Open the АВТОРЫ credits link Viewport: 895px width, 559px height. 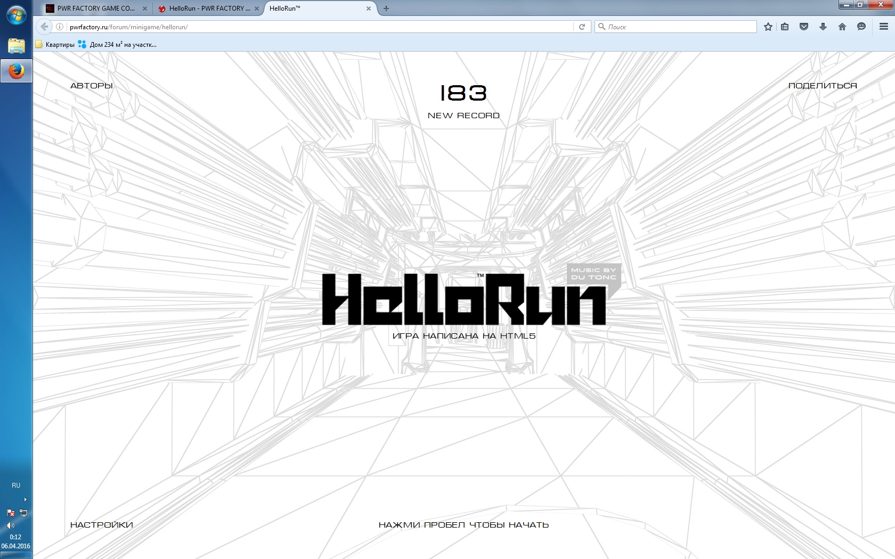(x=92, y=86)
